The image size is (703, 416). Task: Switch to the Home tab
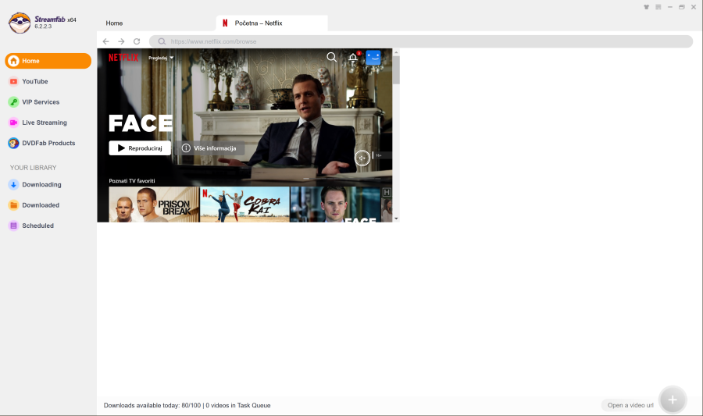[114, 23]
